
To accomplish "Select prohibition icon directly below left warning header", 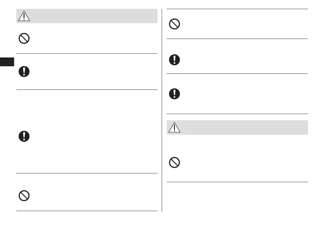I will (24, 38).
